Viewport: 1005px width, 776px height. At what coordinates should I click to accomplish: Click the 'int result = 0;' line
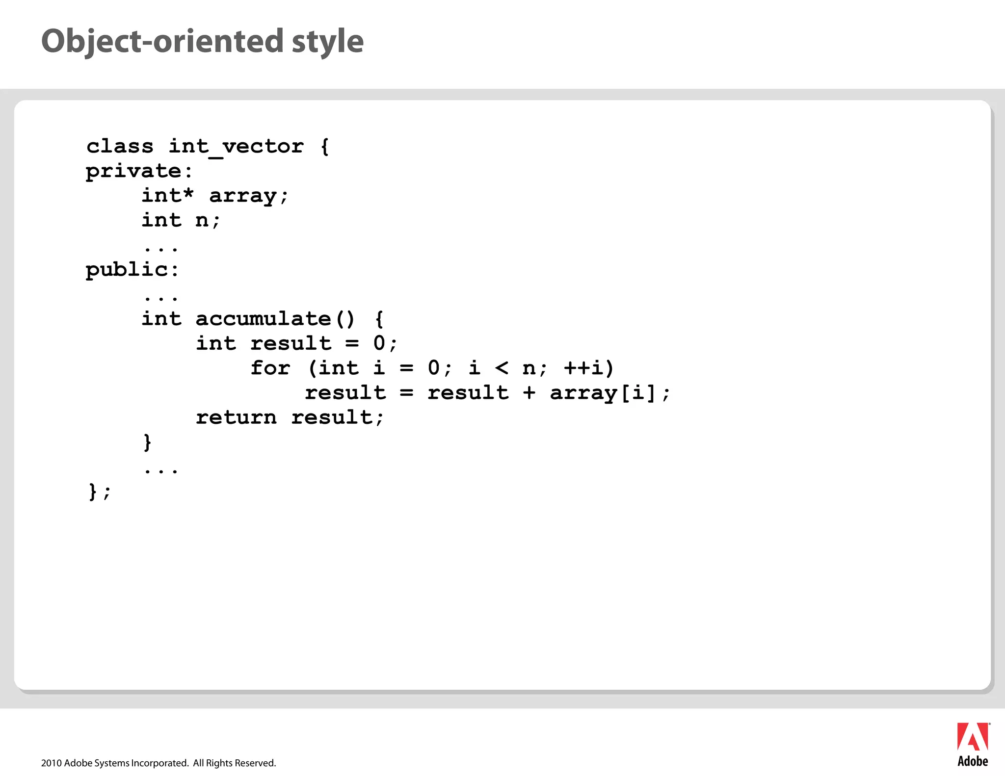(x=296, y=343)
